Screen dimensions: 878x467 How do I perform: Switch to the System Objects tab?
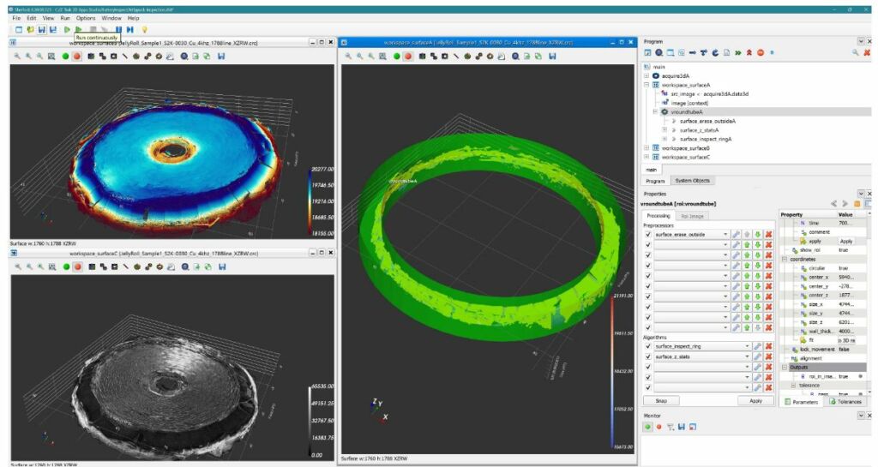click(692, 180)
